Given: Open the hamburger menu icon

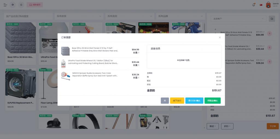Looking at the screenshot, I should (5, 5).
